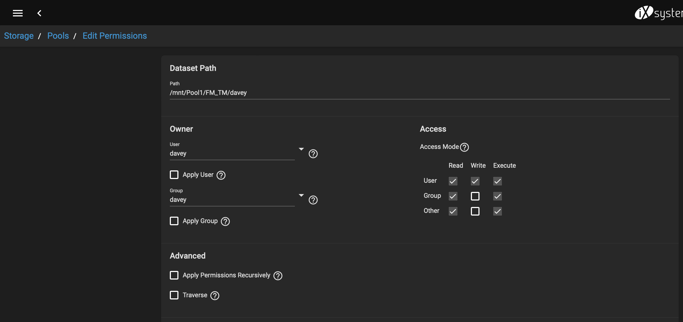View Access Mode help tooltip

click(x=464, y=147)
